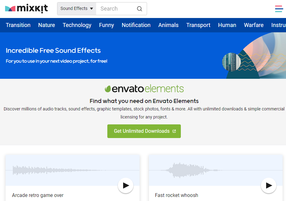Click the Envato Elements logo

(144, 89)
